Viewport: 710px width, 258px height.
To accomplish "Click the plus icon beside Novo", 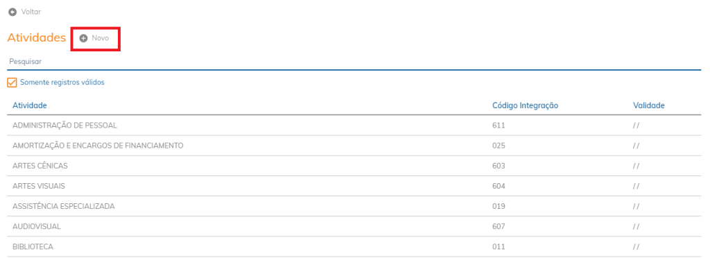I will (x=83, y=38).
